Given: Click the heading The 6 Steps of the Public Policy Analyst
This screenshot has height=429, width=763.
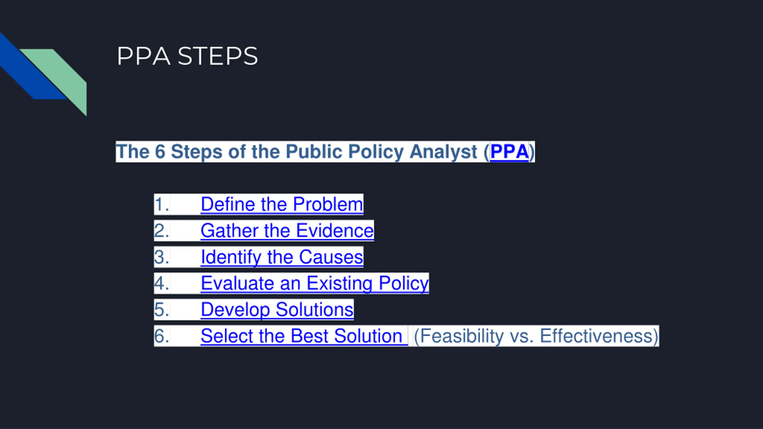Looking at the screenshot, I should point(325,152).
